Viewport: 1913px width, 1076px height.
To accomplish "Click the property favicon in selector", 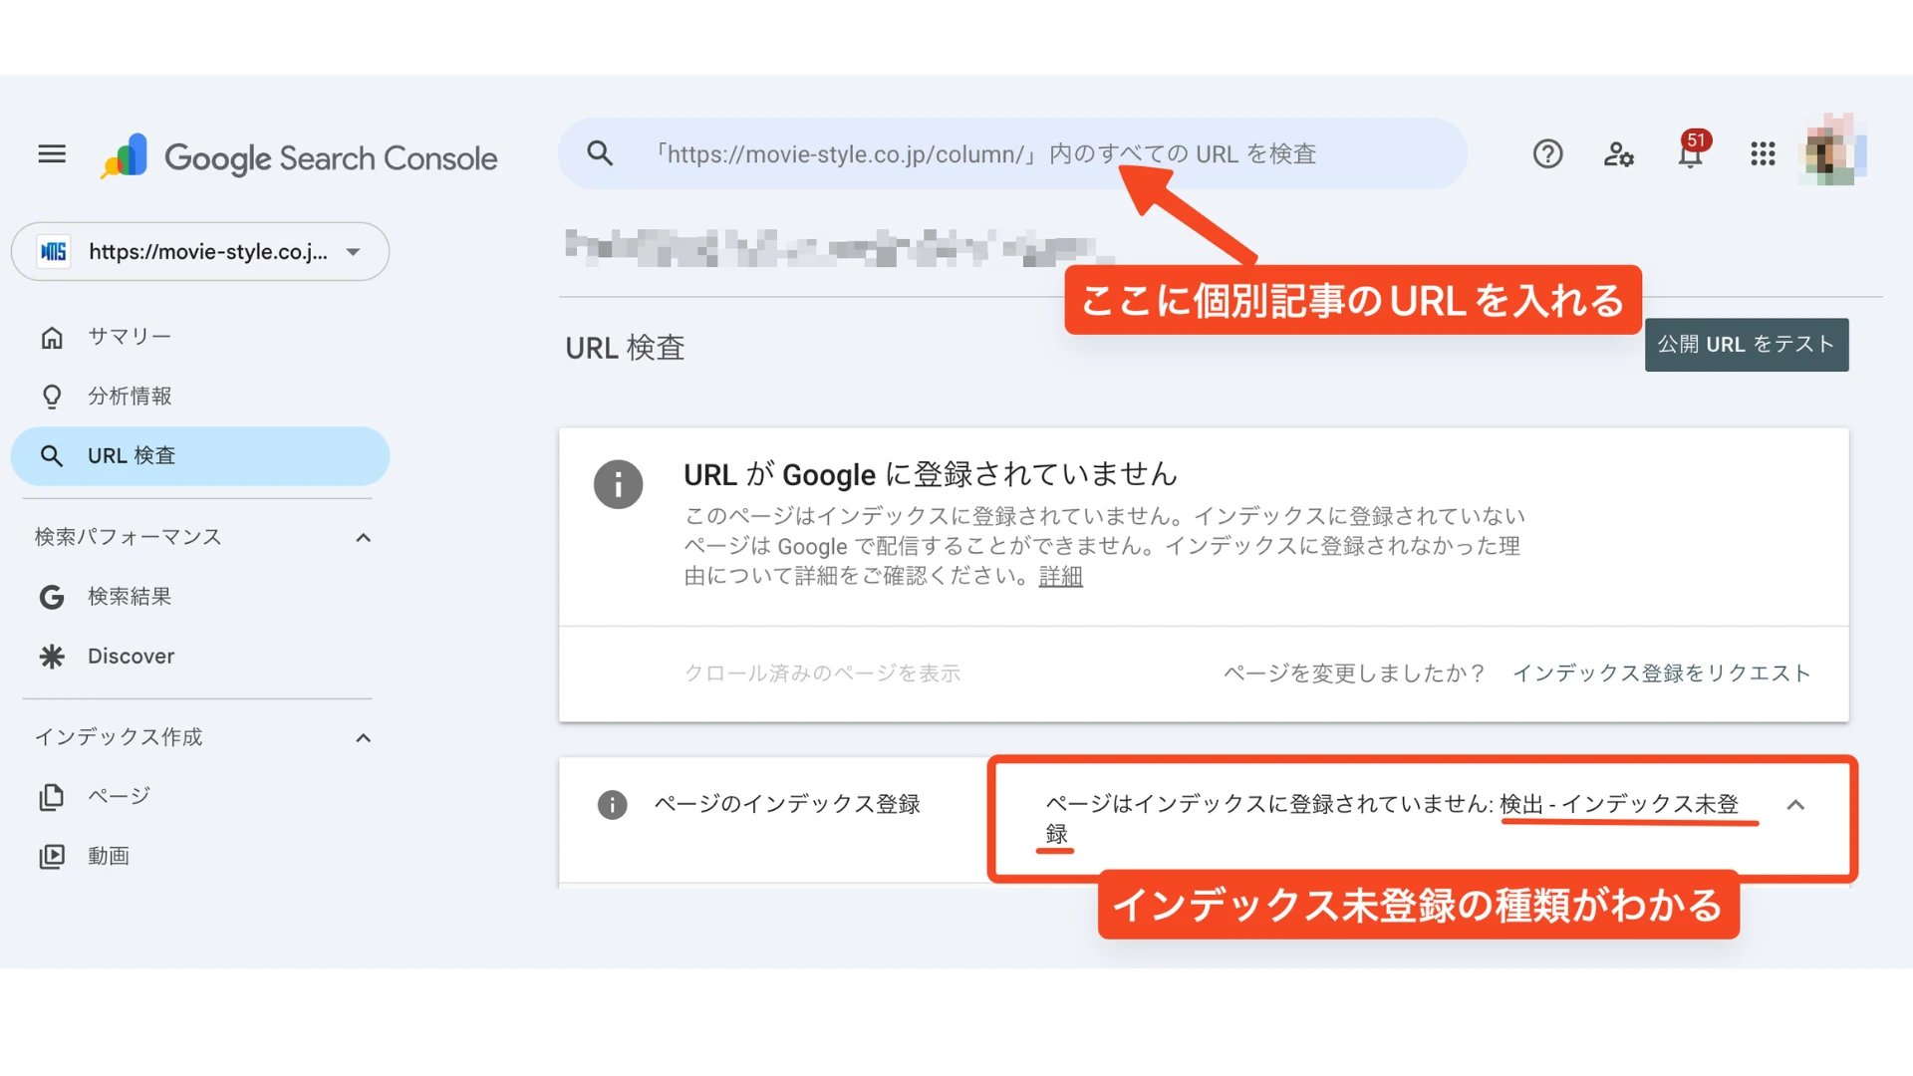I will point(54,251).
